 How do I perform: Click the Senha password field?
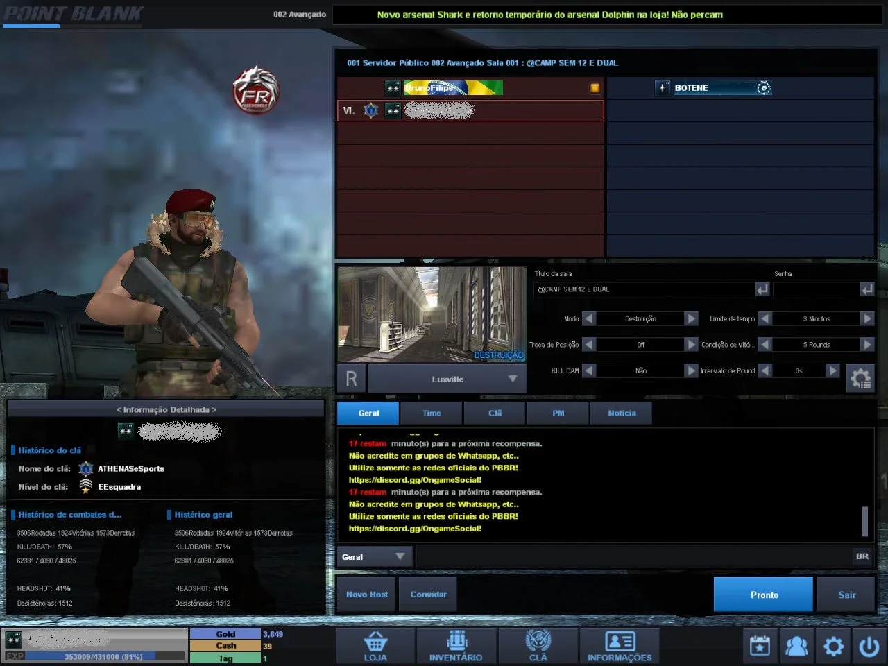[816, 289]
